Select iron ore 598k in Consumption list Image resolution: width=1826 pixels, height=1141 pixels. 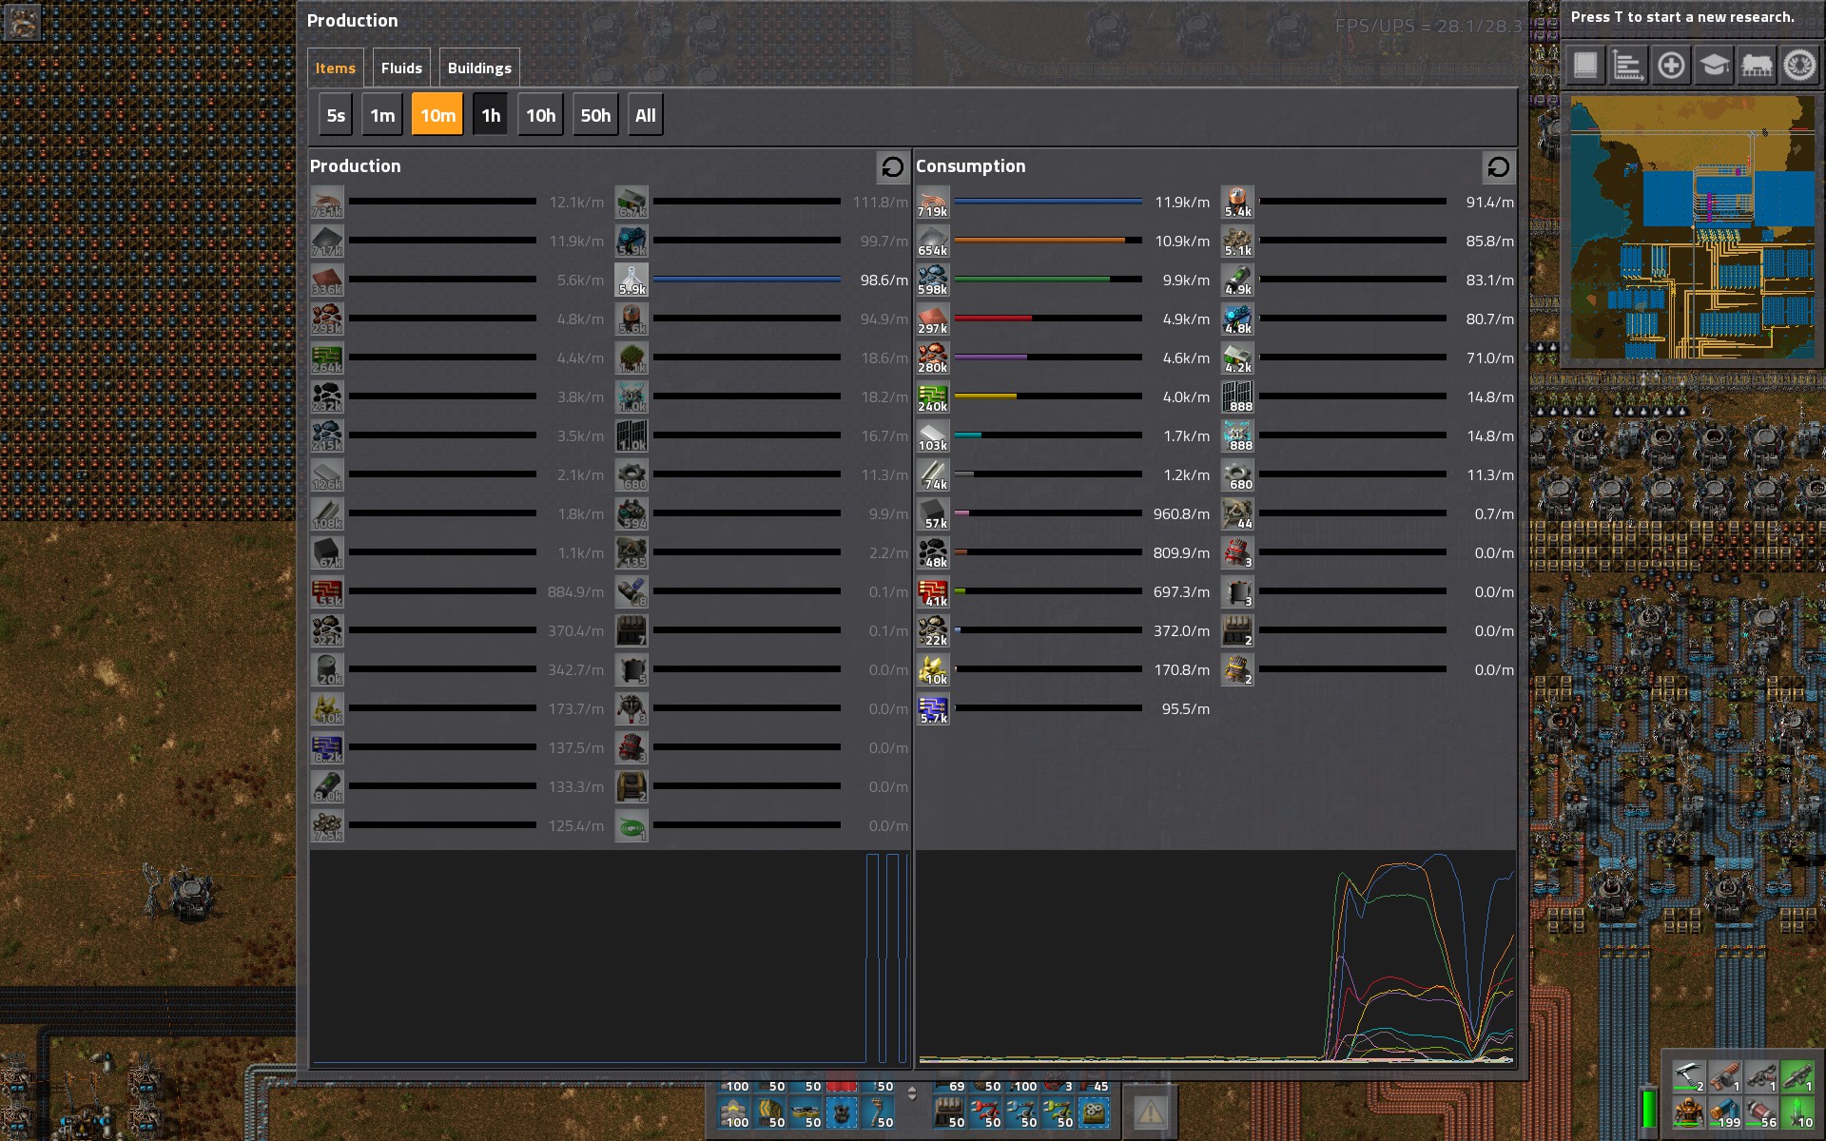coord(933,280)
